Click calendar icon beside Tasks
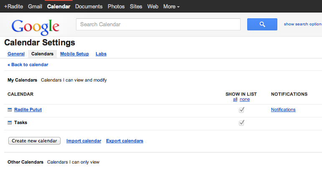Viewport: 322px width, 169px height. [x=10, y=123]
